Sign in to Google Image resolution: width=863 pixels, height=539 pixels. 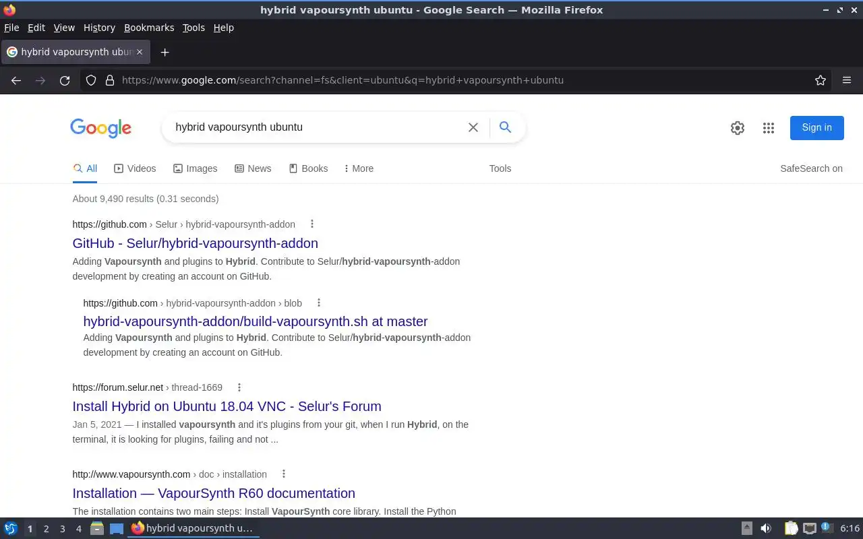[816, 127]
